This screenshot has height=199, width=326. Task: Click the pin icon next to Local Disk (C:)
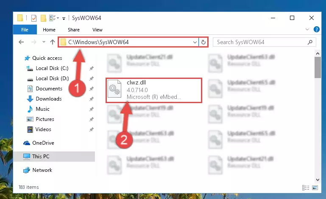click(x=91, y=68)
